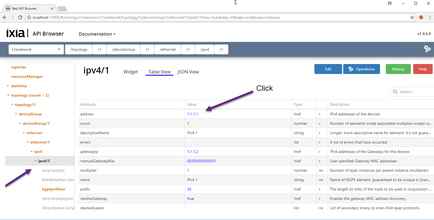Click the red extension icon in toolbar
The width and height of the screenshot is (434, 220).
point(421,17)
